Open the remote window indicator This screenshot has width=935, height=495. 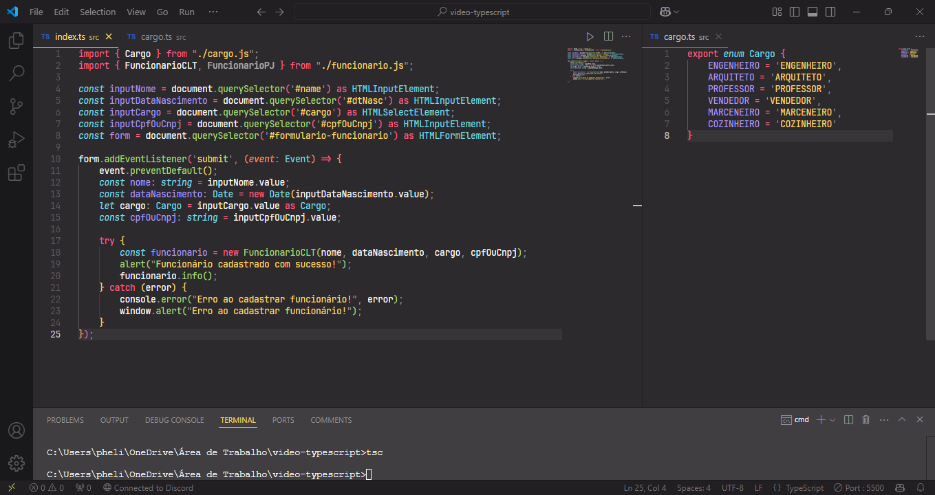[x=11, y=487]
